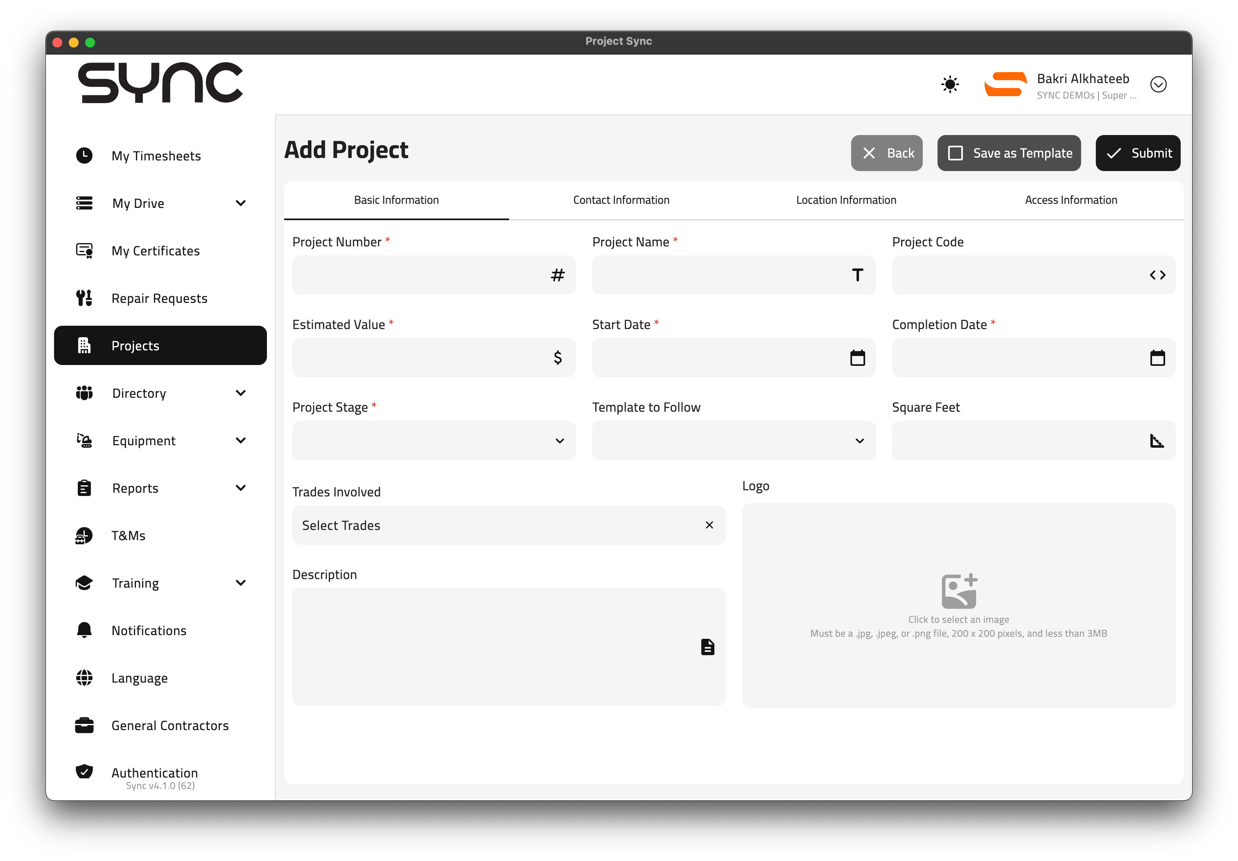
Task: Open Start Date calendar picker icon
Action: [857, 357]
